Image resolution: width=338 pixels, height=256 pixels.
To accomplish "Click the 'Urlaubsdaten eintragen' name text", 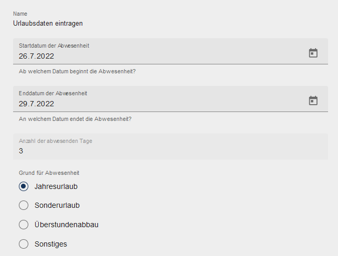I will [48, 23].
